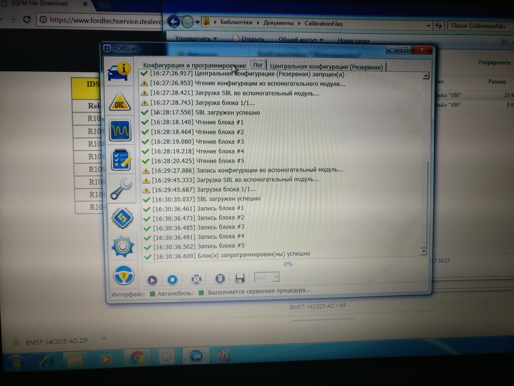Click the 'Автомобиль:' green status indicator
The width and height of the screenshot is (514, 386).
201,293
